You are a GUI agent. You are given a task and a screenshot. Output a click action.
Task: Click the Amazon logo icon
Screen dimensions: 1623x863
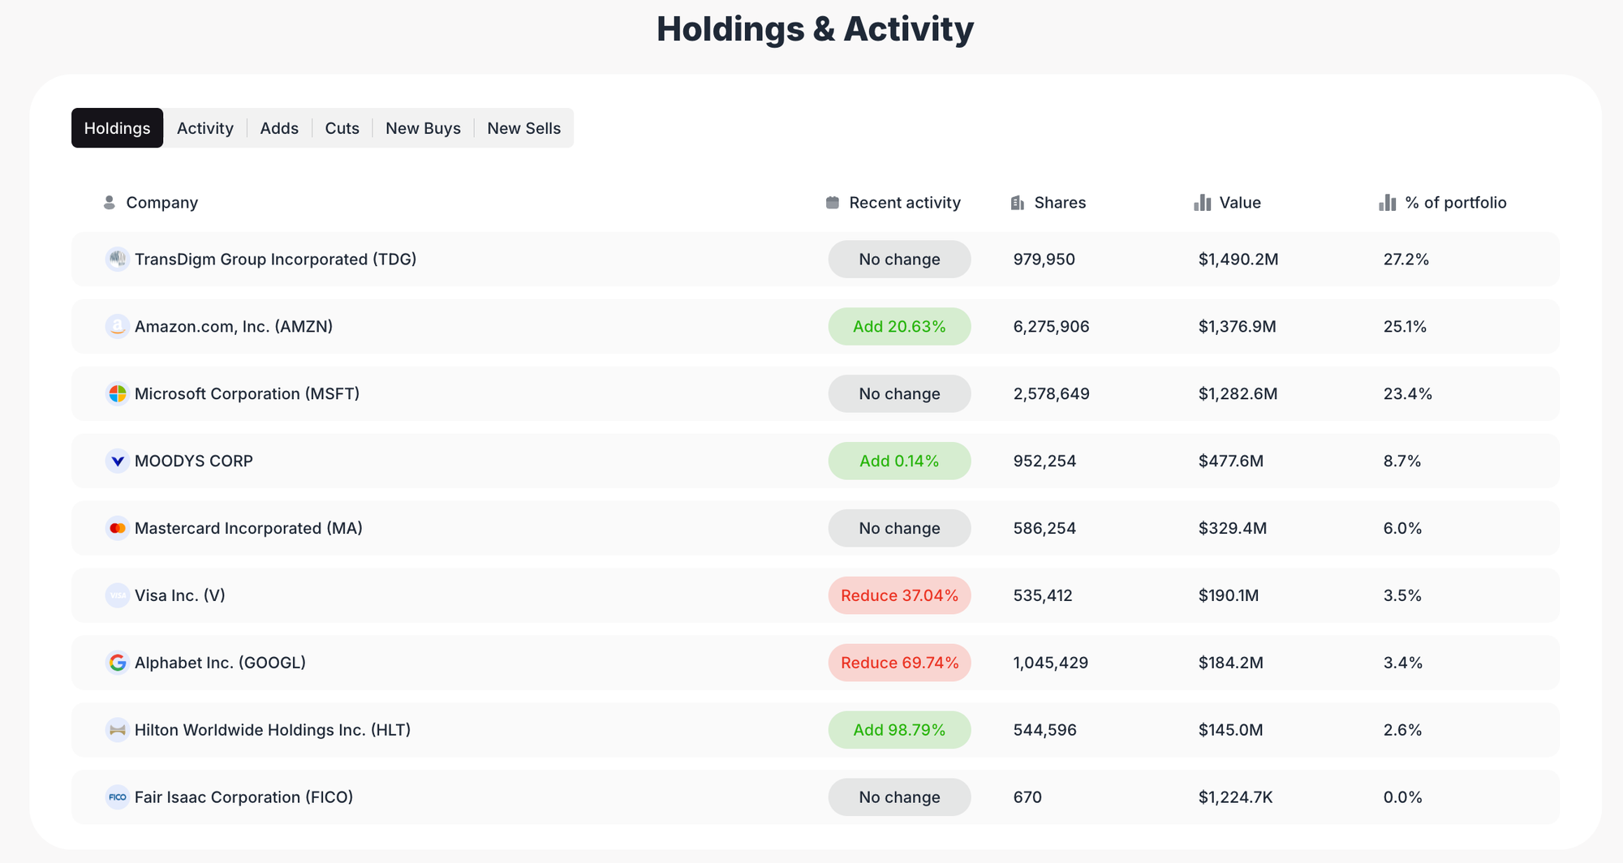point(118,327)
